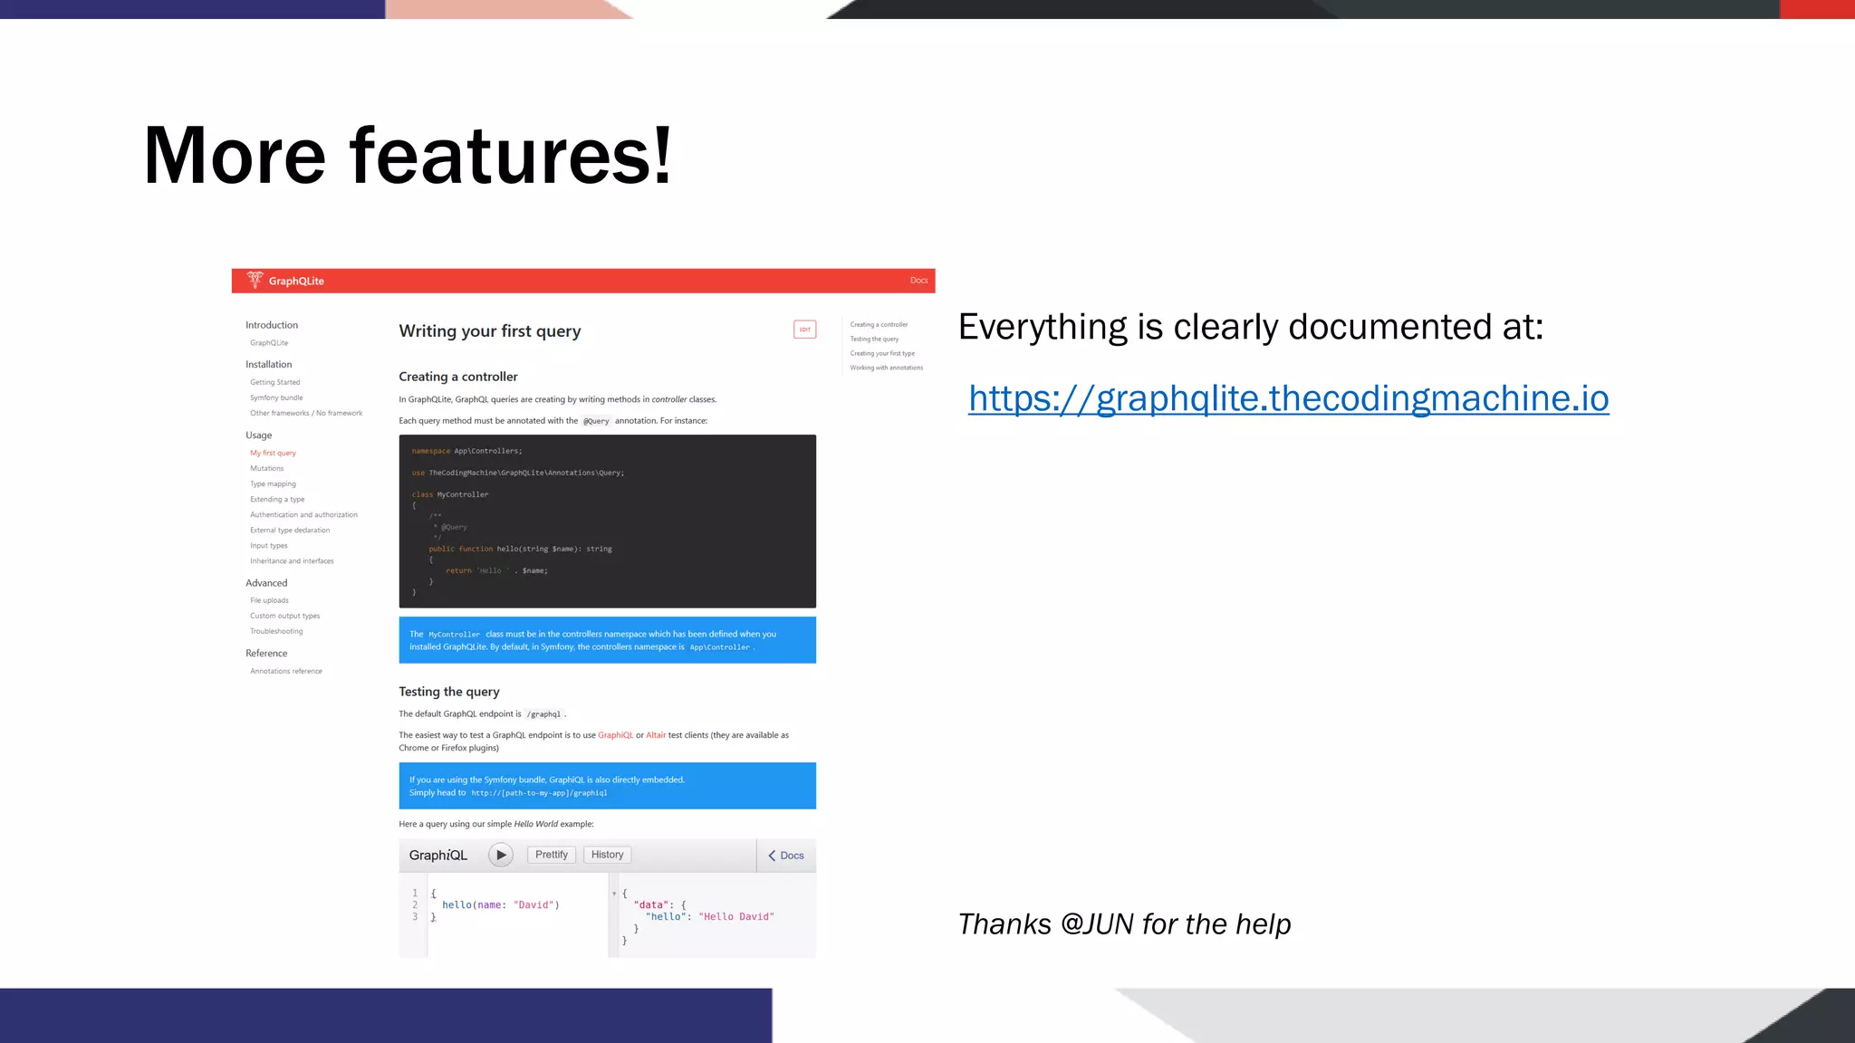Open File uploads under Advanced
Image resolution: width=1855 pixels, height=1043 pixels.
(269, 600)
